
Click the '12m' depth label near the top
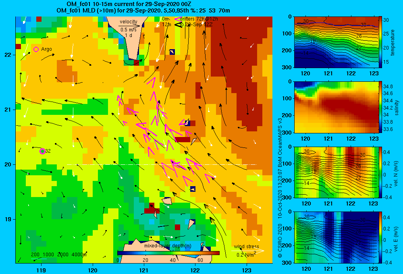click(x=166, y=25)
